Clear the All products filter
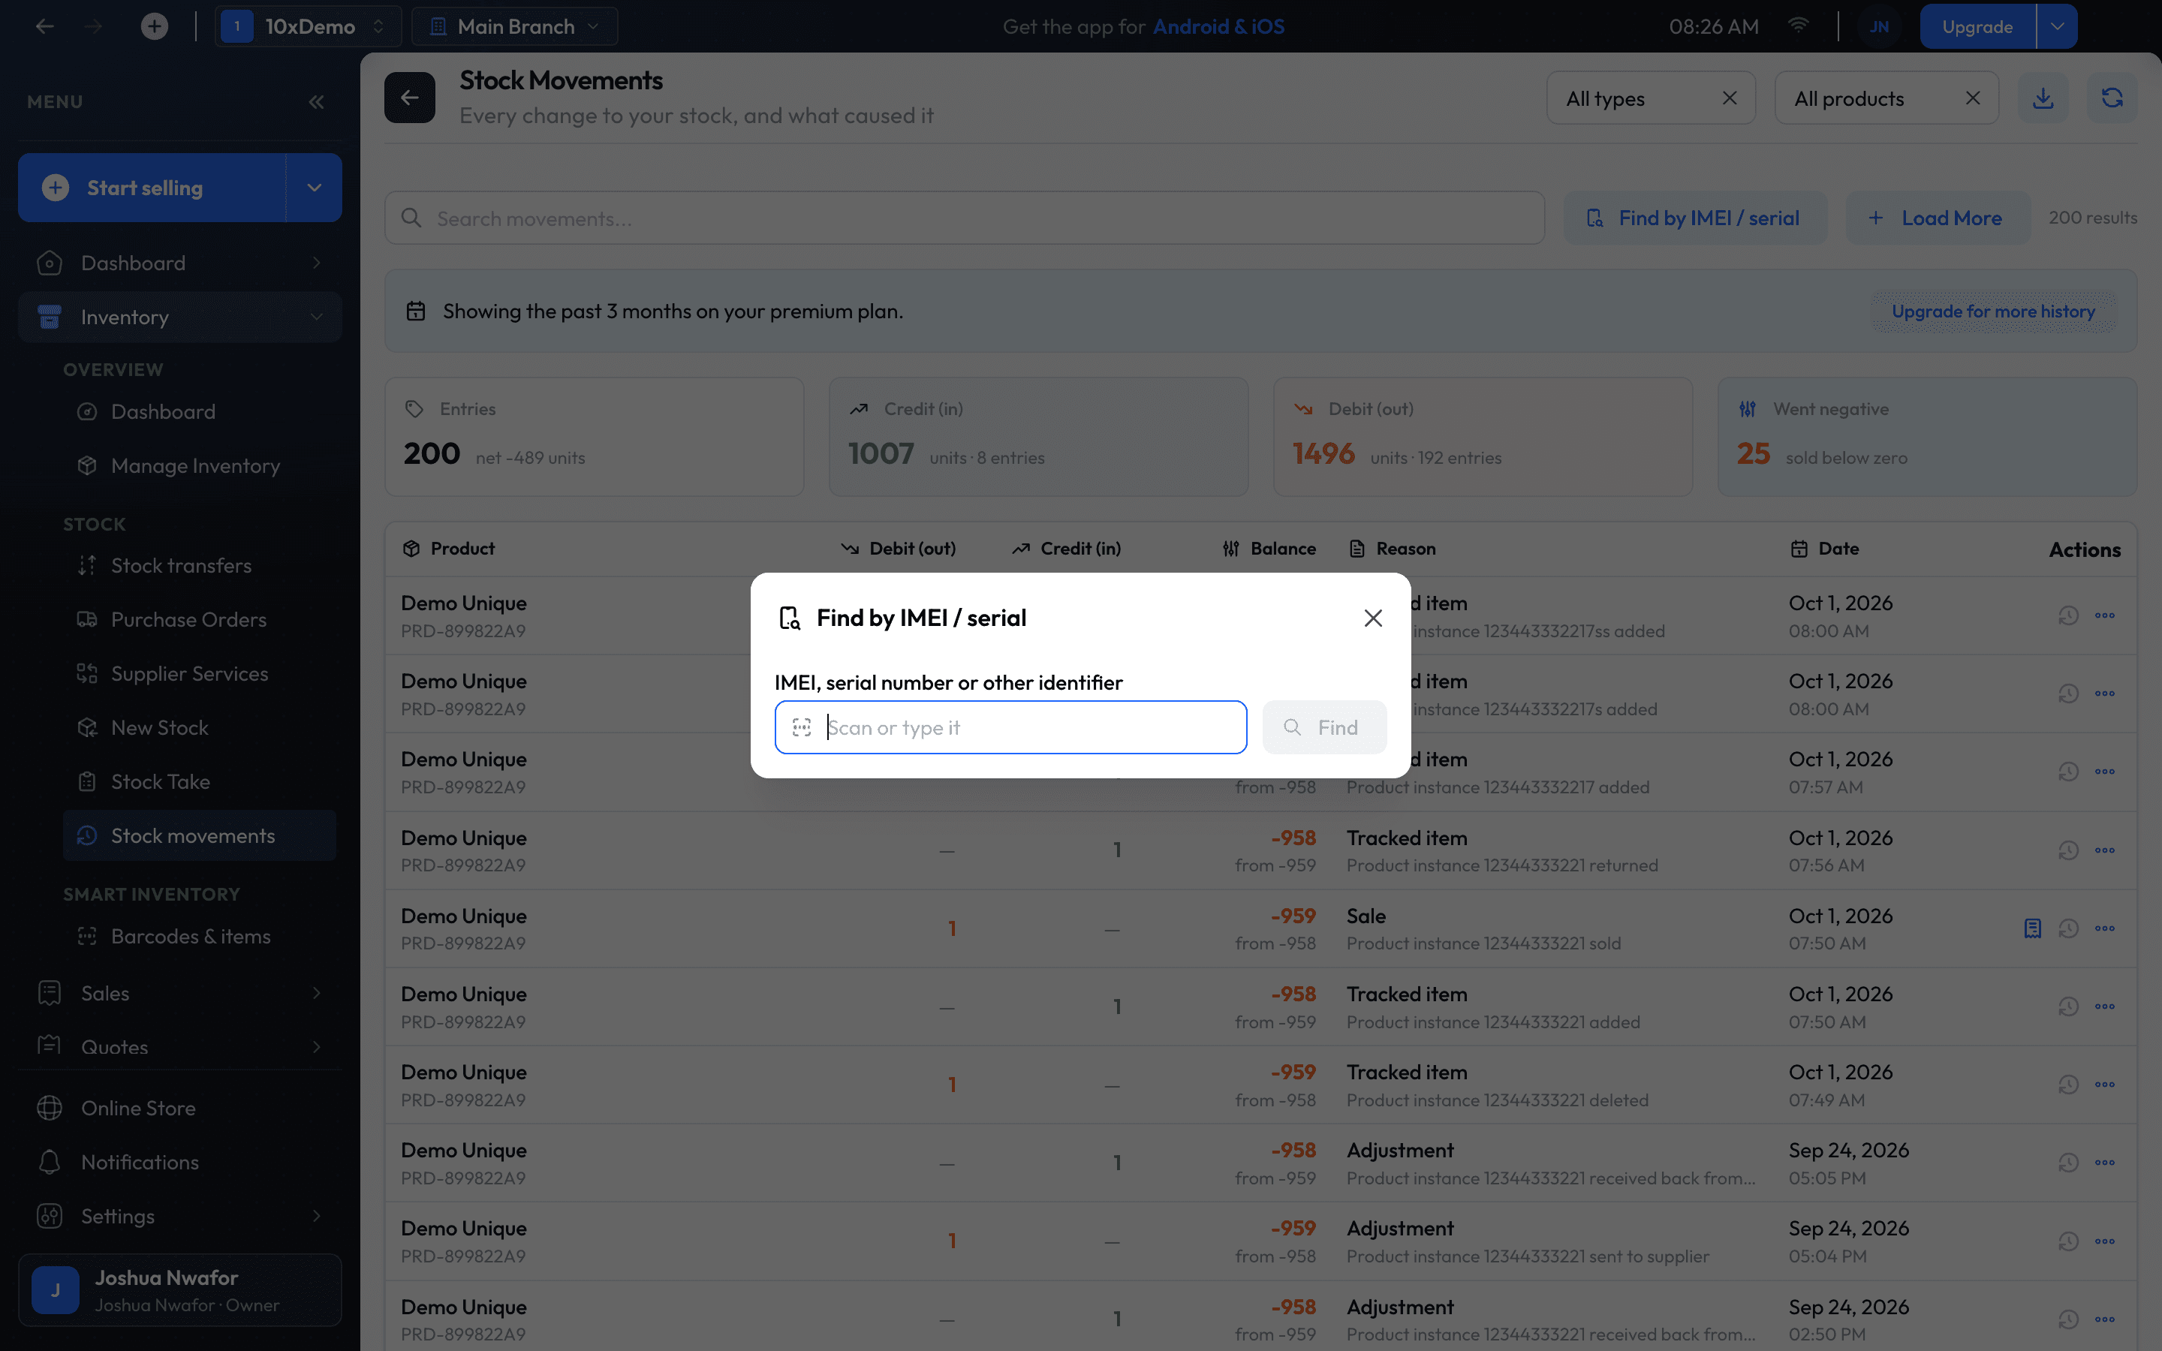2162x1351 pixels. point(1973,98)
